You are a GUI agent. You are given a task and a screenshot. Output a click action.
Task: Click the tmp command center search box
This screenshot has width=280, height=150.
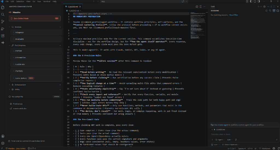coord(141,1)
